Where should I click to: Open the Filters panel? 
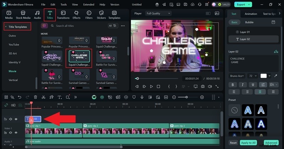tap(89, 15)
